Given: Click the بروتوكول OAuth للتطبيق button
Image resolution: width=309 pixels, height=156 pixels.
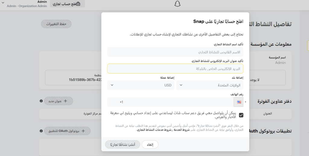Looking at the screenshot, I should coord(67,131).
